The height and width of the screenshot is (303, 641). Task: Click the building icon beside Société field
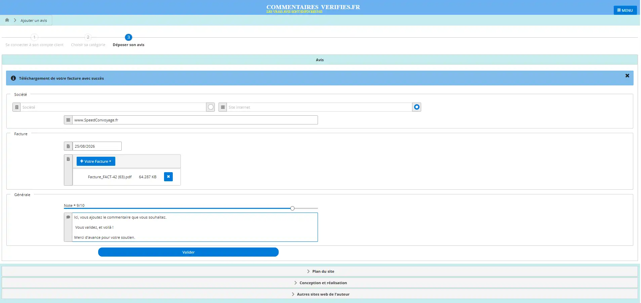16,107
